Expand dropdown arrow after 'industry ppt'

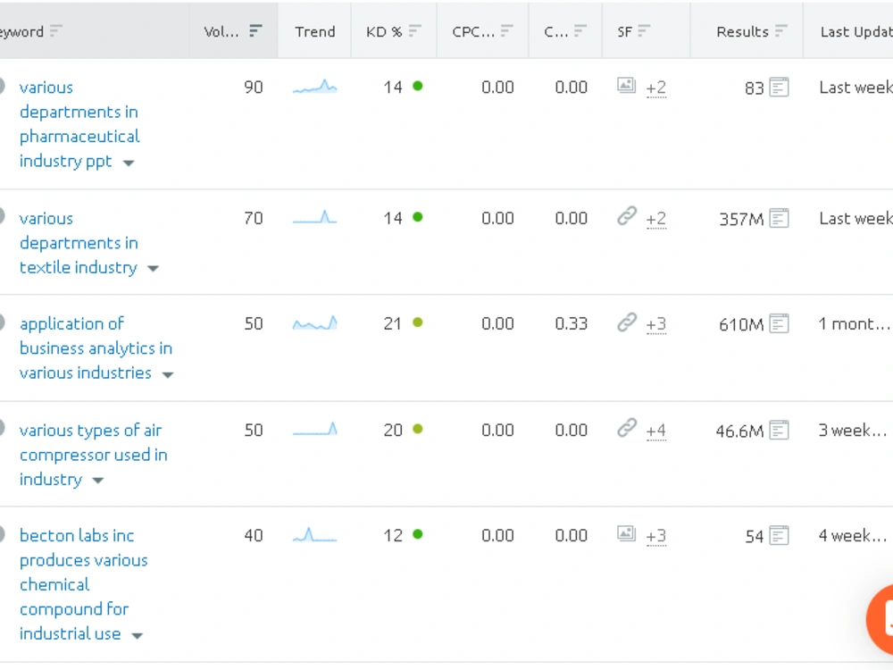[129, 163]
